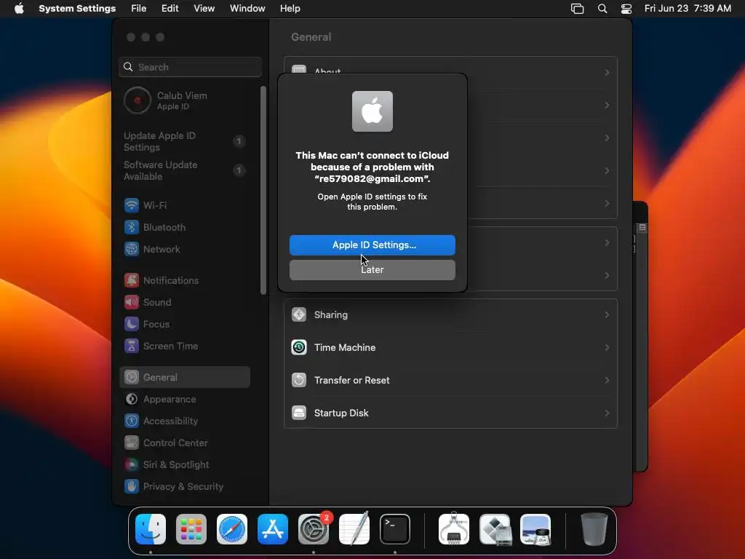
Task: Open System Information from the Dock
Action: tap(454, 528)
